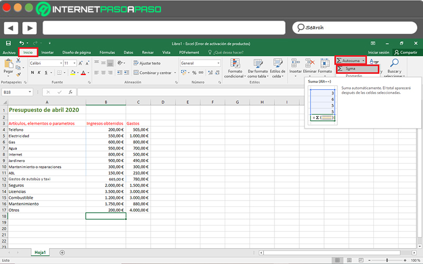This screenshot has width=423, height=264.
Task: Click the decrease decimals icon
Action: click(217, 73)
